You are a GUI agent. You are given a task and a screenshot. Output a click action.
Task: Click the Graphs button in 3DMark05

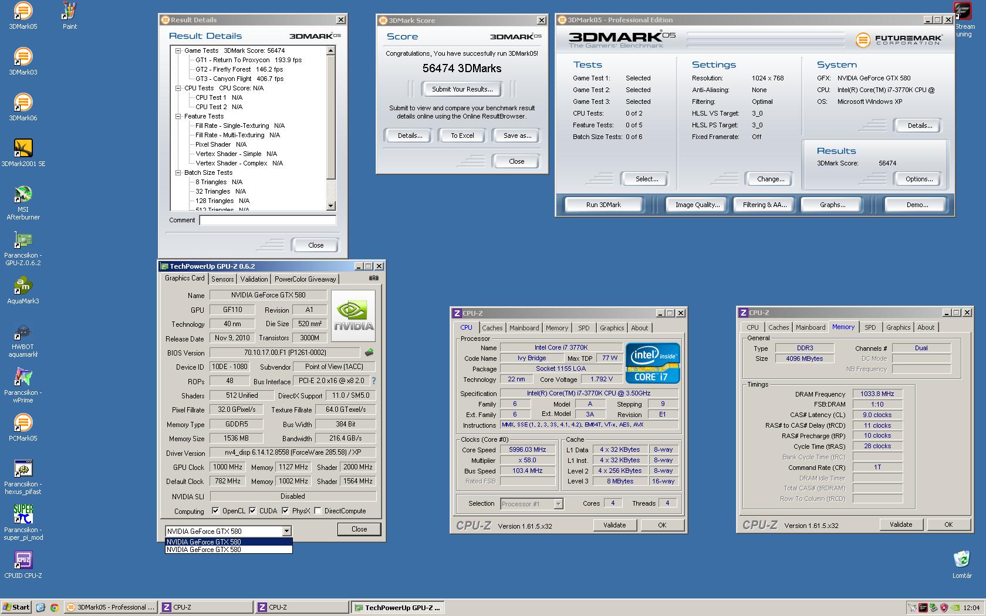click(832, 205)
